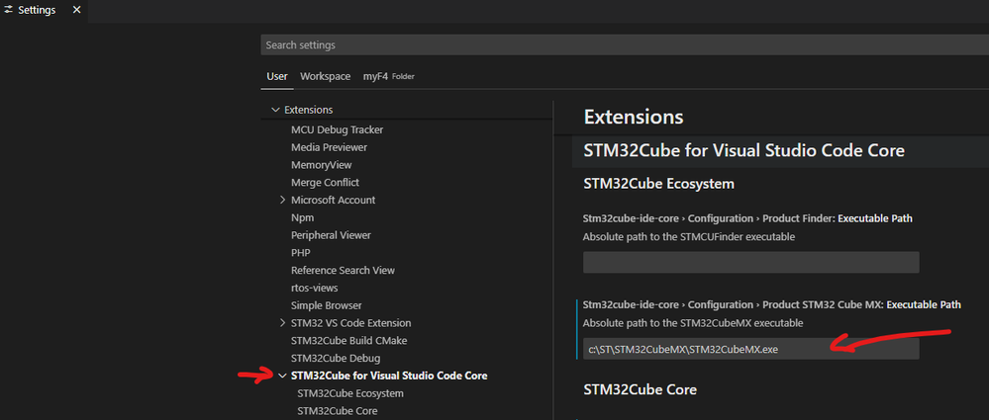Click the STM32CubeMX executable path field
Viewport: 989px width, 420px height.
point(750,349)
